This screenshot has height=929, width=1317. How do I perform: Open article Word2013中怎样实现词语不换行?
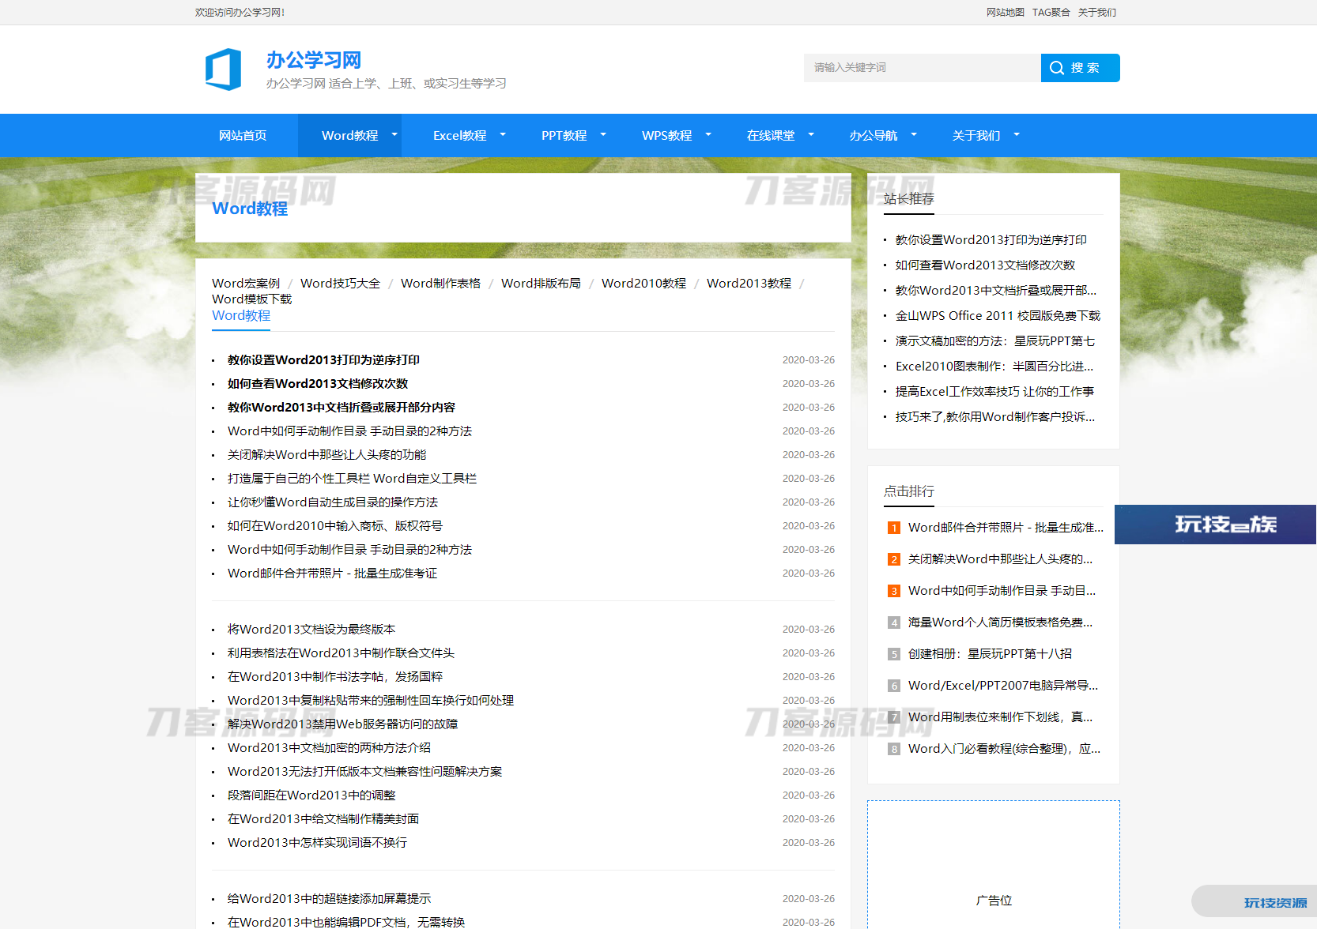(x=317, y=842)
